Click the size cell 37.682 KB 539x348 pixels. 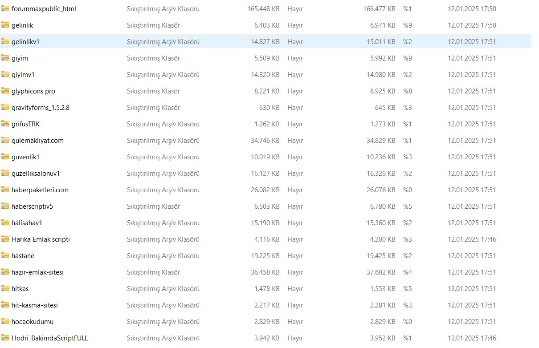point(381,272)
